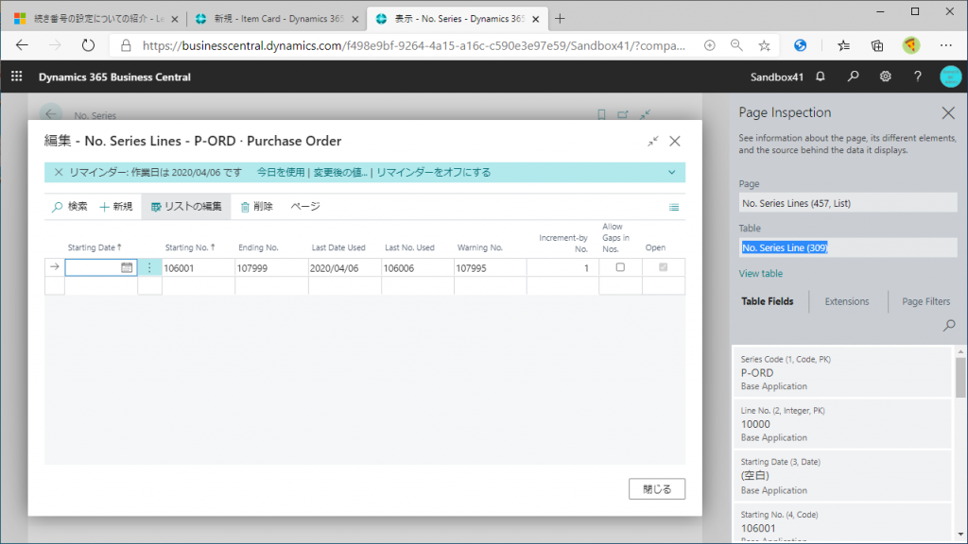Viewport: 968px width, 544px height.
Task: Click 削除 to delete the line
Action: click(256, 207)
